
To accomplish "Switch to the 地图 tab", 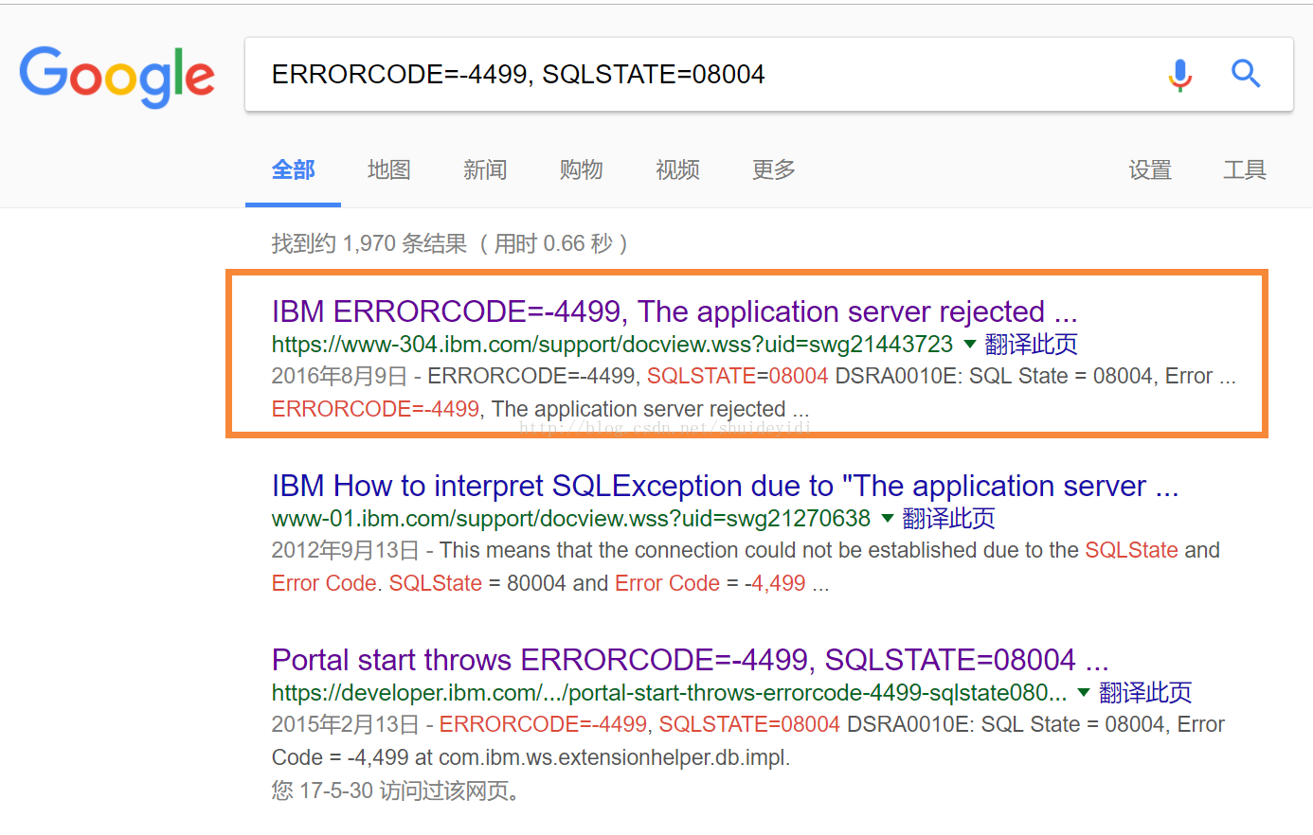I will tap(389, 170).
